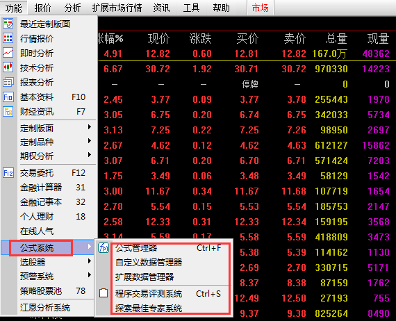Click the 最近定制版面 icon
Image resolution: width=396 pixels, height=321 pixels.
[8, 23]
